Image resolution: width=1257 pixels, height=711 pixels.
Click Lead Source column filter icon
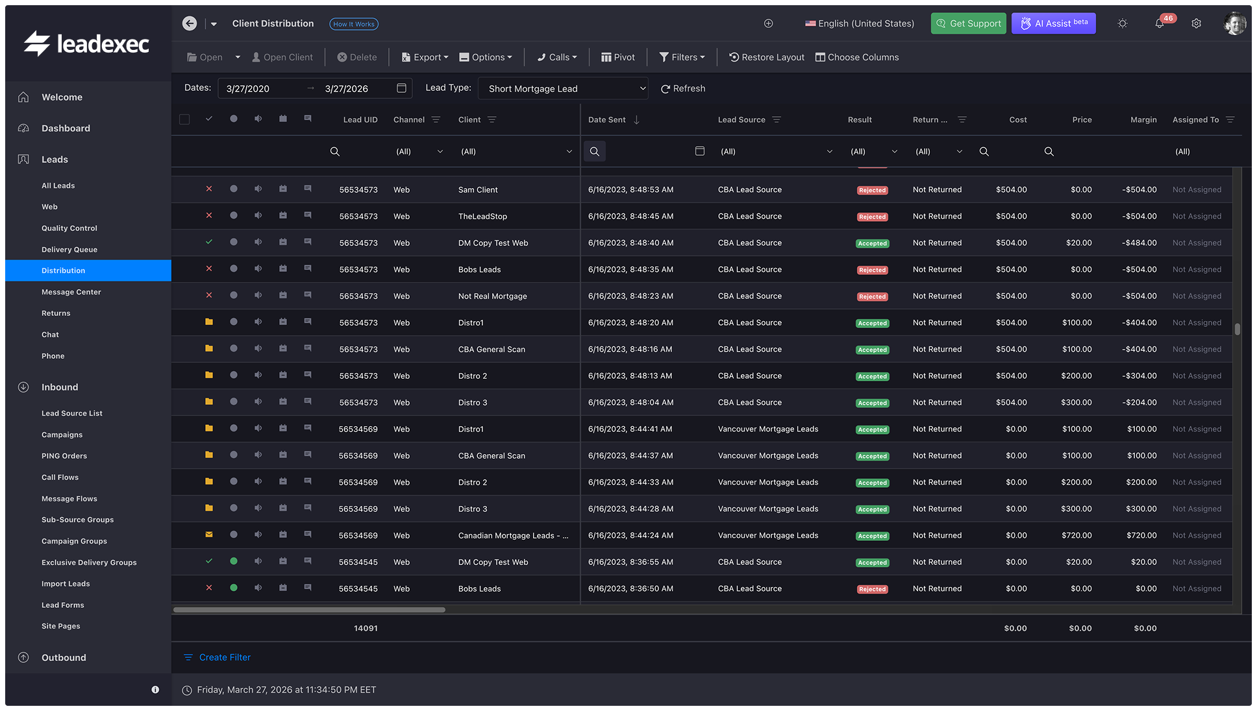click(777, 119)
